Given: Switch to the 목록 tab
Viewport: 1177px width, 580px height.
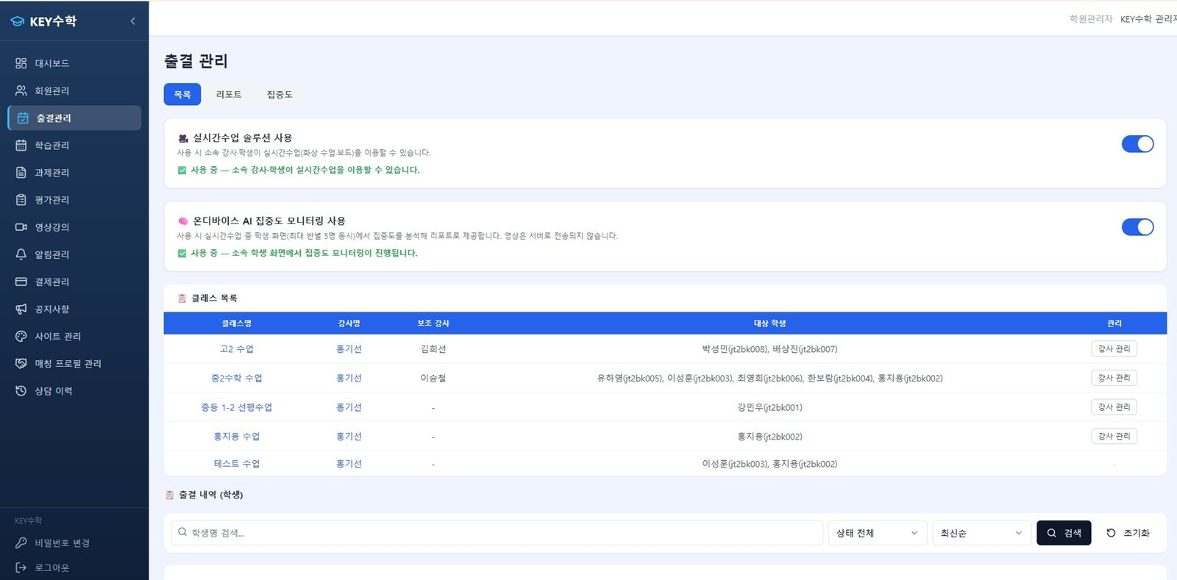Looking at the screenshot, I should click(x=182, y=94).
